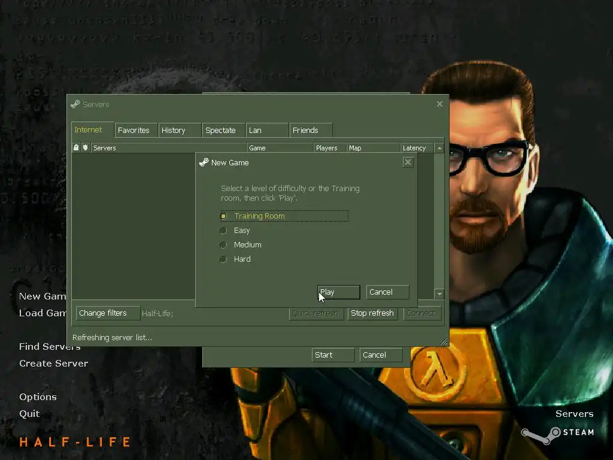Click the Steam logo
613x460 pixels.
click(x=558, y=435)
